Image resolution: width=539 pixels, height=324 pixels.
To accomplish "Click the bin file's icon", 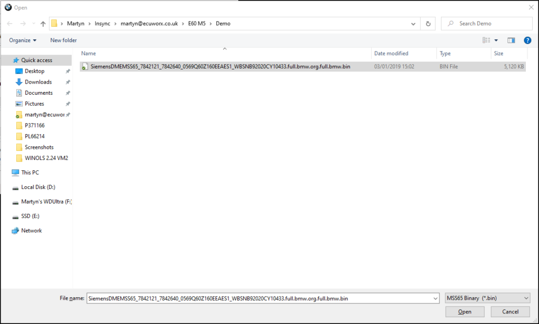I will (85, 67).
